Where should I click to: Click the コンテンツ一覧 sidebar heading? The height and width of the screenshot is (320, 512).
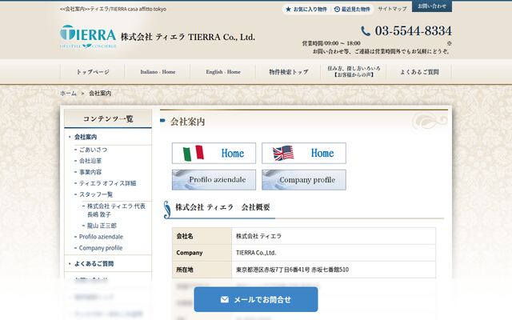108,118
